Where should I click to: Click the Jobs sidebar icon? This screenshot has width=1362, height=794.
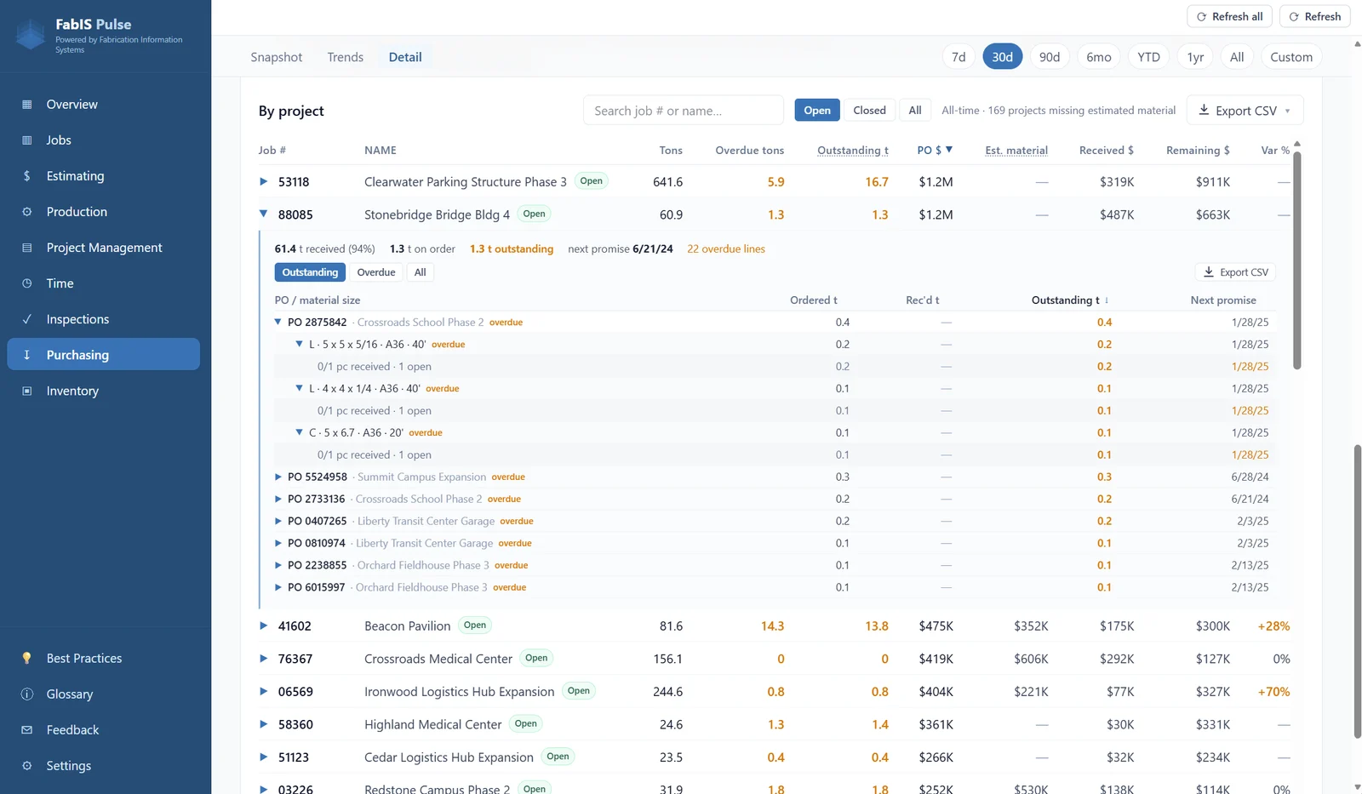pyautogui.click(x=26, y=140)
